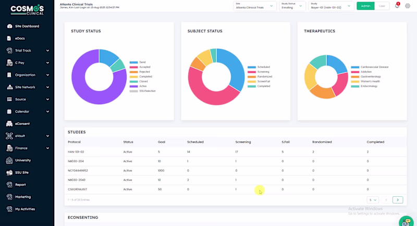
Task: Switch to Admin mode
Action: click(365, 6)
